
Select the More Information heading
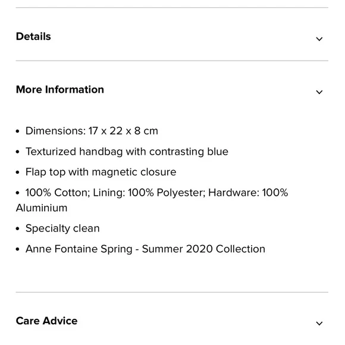click(60, 90)
